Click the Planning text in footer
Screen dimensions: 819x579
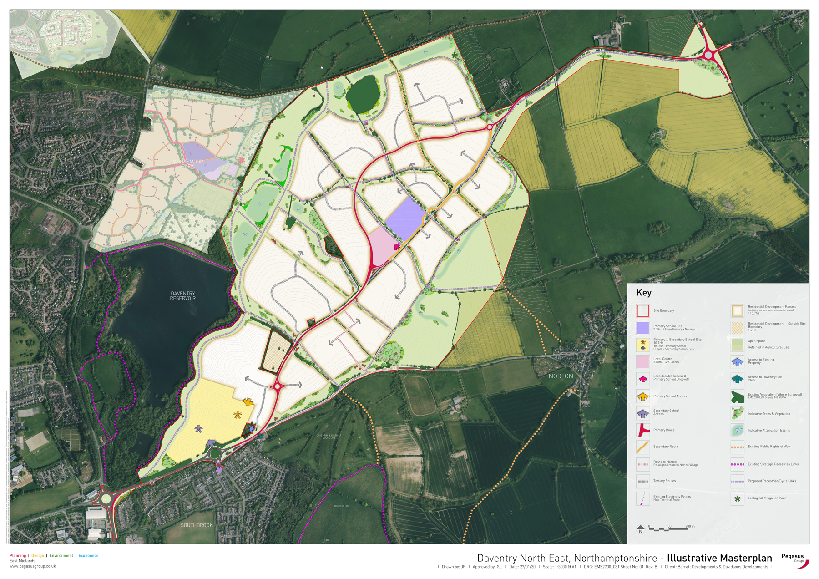coord(18,555)
